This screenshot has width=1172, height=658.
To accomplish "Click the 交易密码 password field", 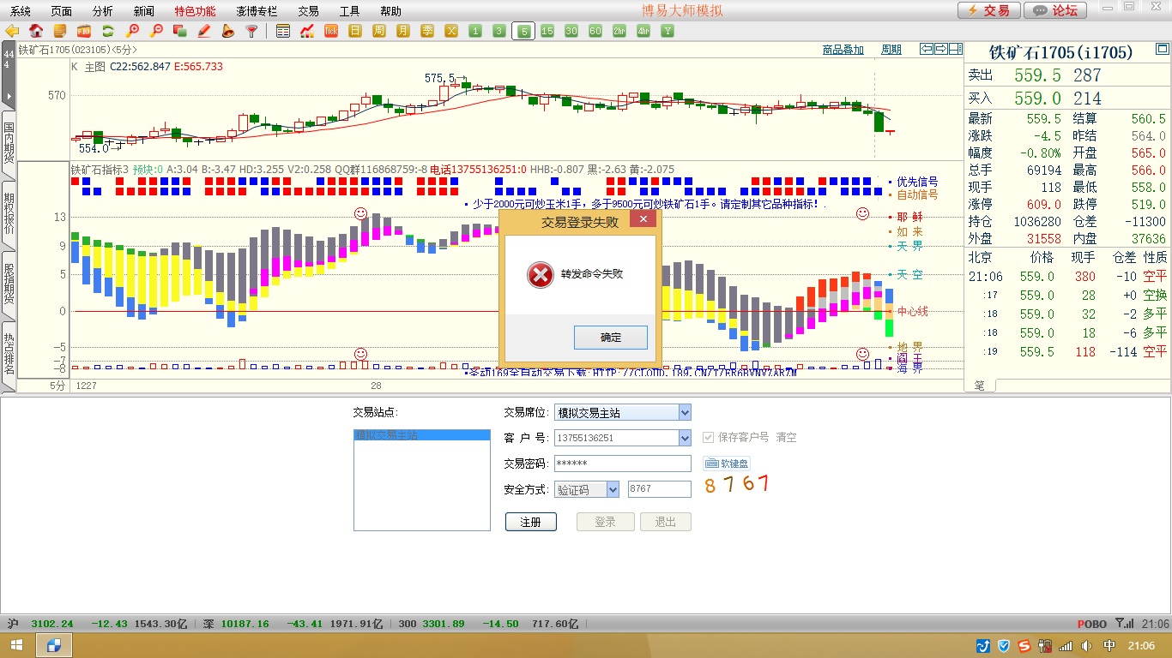I will pos(622,464).
